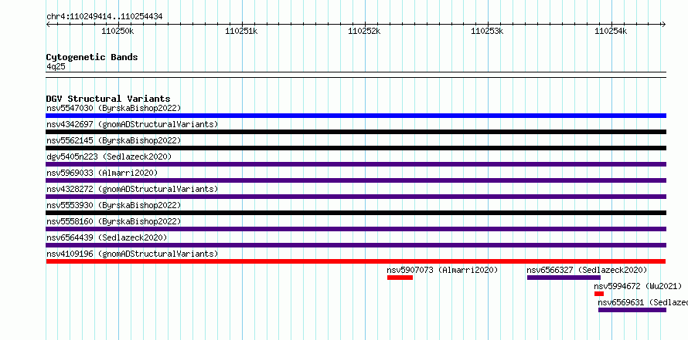Click the ruler's left arrowhead

click(48, 25)
